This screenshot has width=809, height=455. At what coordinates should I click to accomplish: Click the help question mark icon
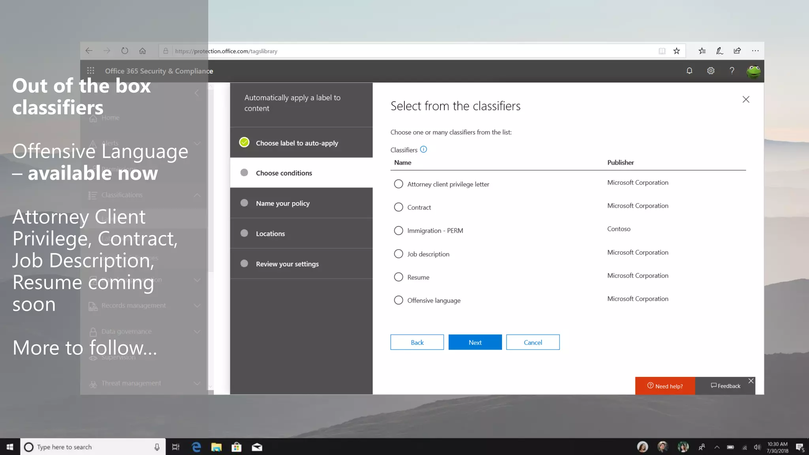[x=732, y=71]
